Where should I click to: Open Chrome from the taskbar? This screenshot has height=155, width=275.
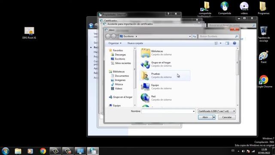tap(43, 151)
